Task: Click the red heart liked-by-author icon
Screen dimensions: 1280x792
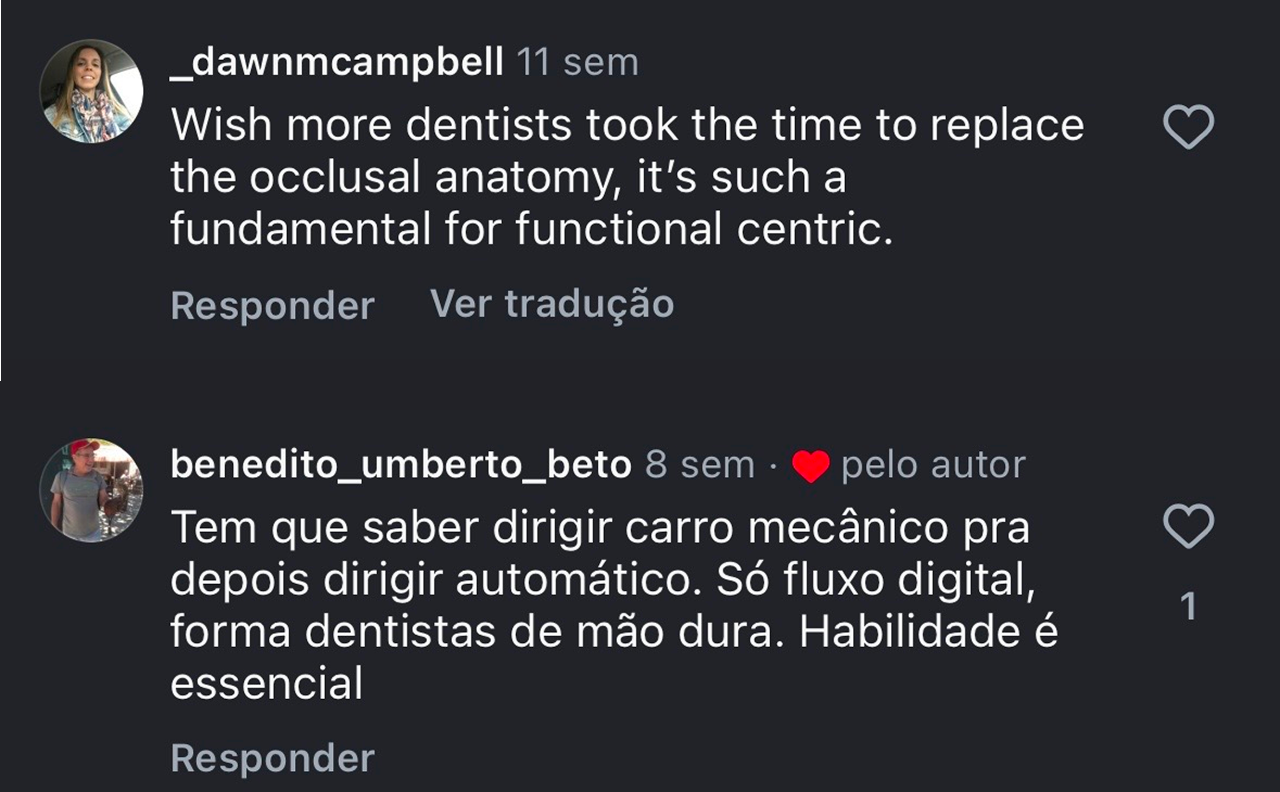Action: 810,466
